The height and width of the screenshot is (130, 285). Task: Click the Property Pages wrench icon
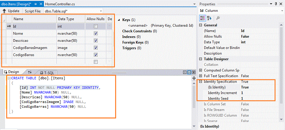point(218,18)
